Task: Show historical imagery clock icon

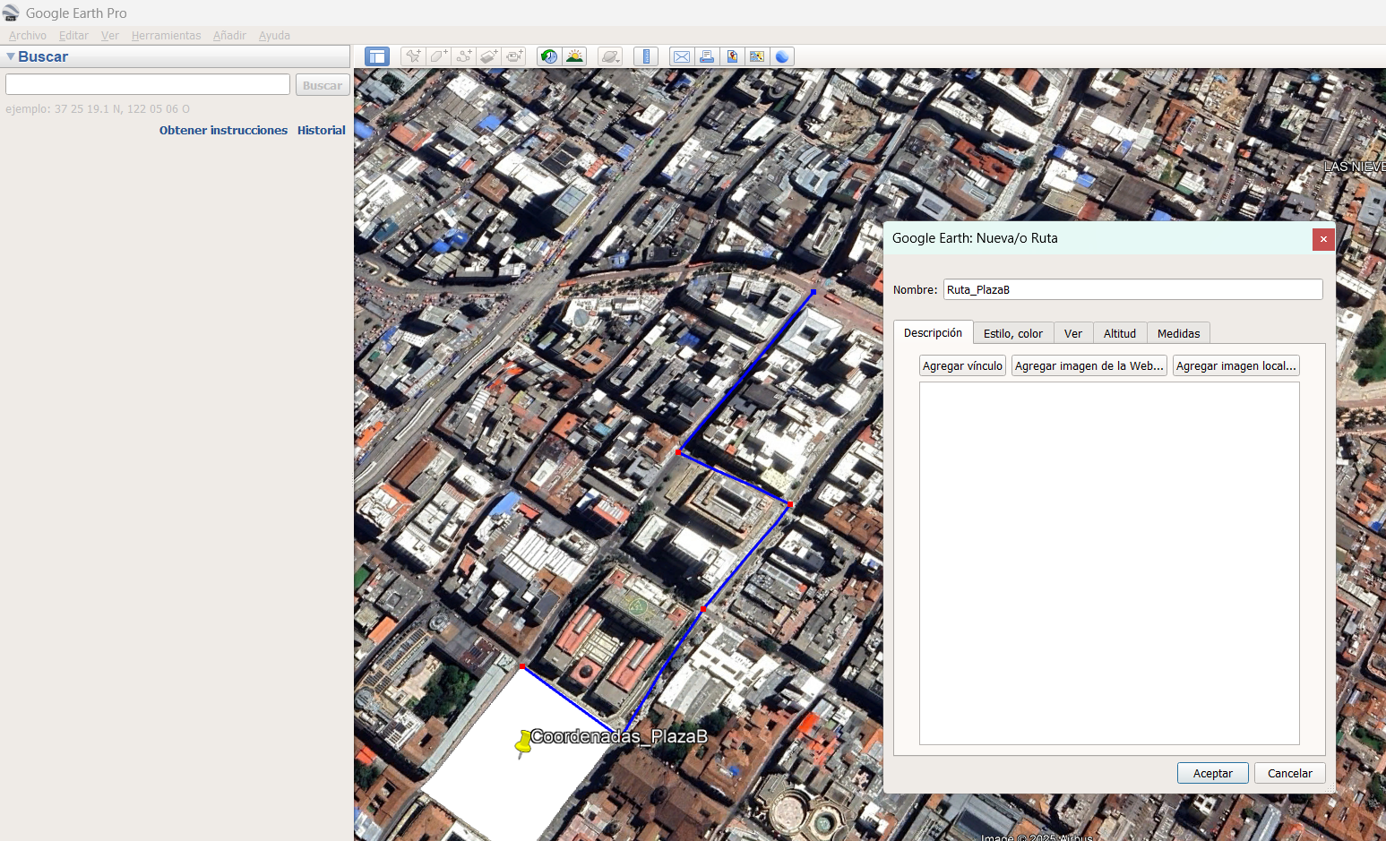Action: click(549, 56)
